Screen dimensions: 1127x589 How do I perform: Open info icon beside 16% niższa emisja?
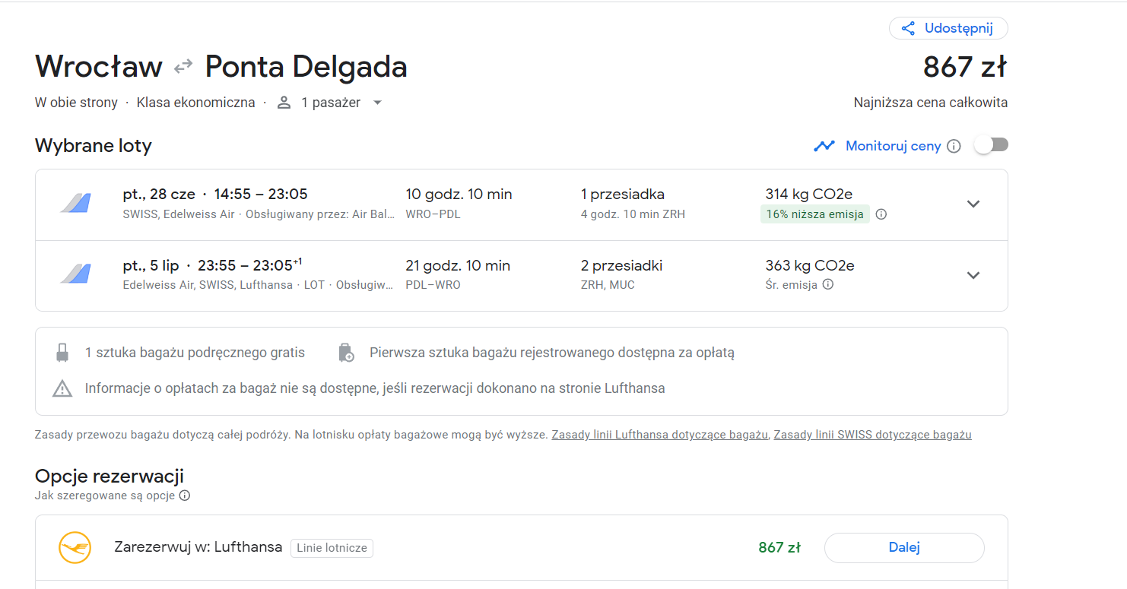(881, 214)
